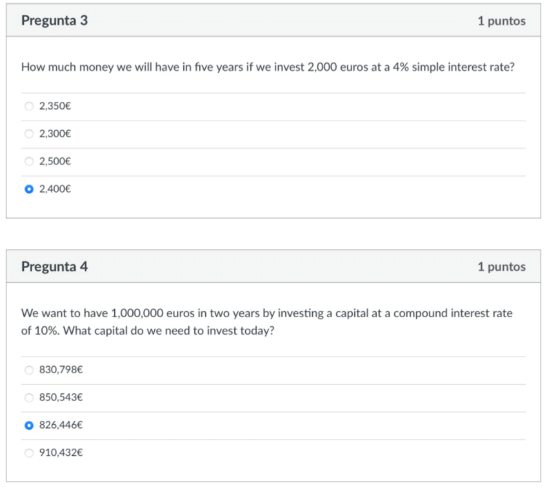Select the 830,798€ radio button

[28, 370]
